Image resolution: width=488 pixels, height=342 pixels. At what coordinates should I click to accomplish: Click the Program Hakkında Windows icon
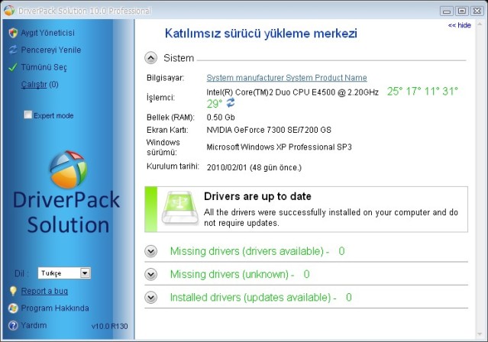tap(13, 308)
